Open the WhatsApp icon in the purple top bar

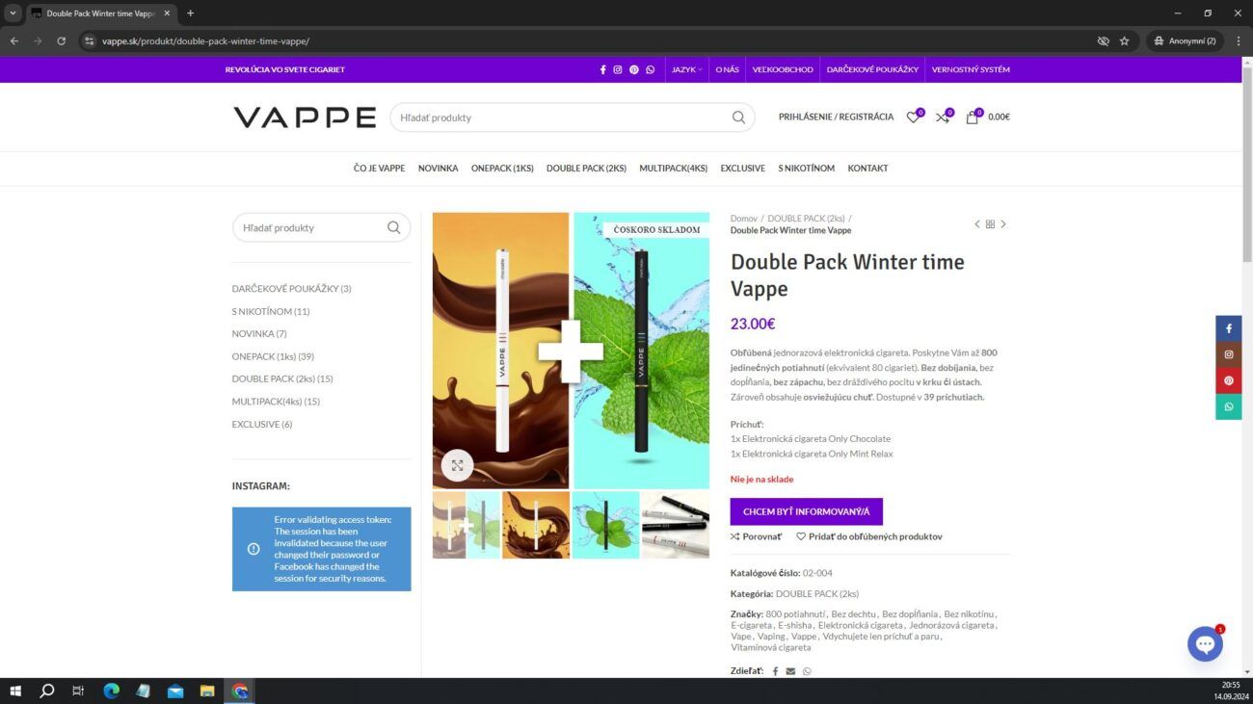[651, 69]
